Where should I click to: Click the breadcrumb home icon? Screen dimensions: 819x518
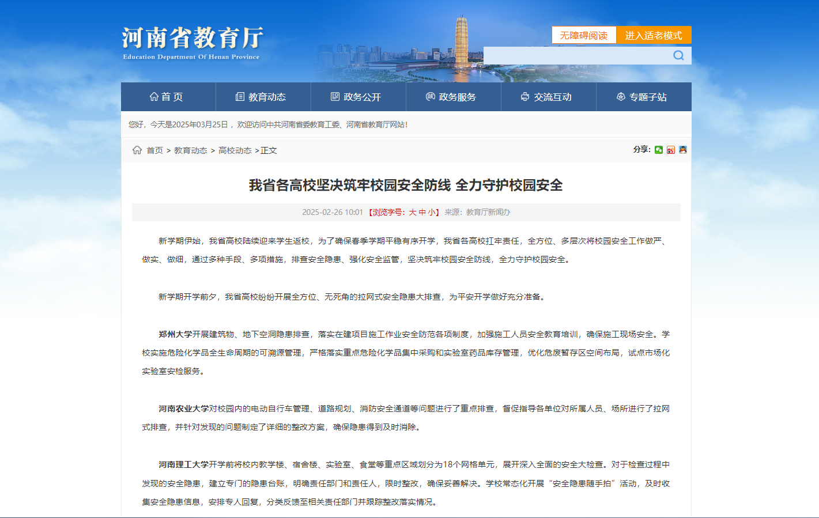click(x=137, y=150)
